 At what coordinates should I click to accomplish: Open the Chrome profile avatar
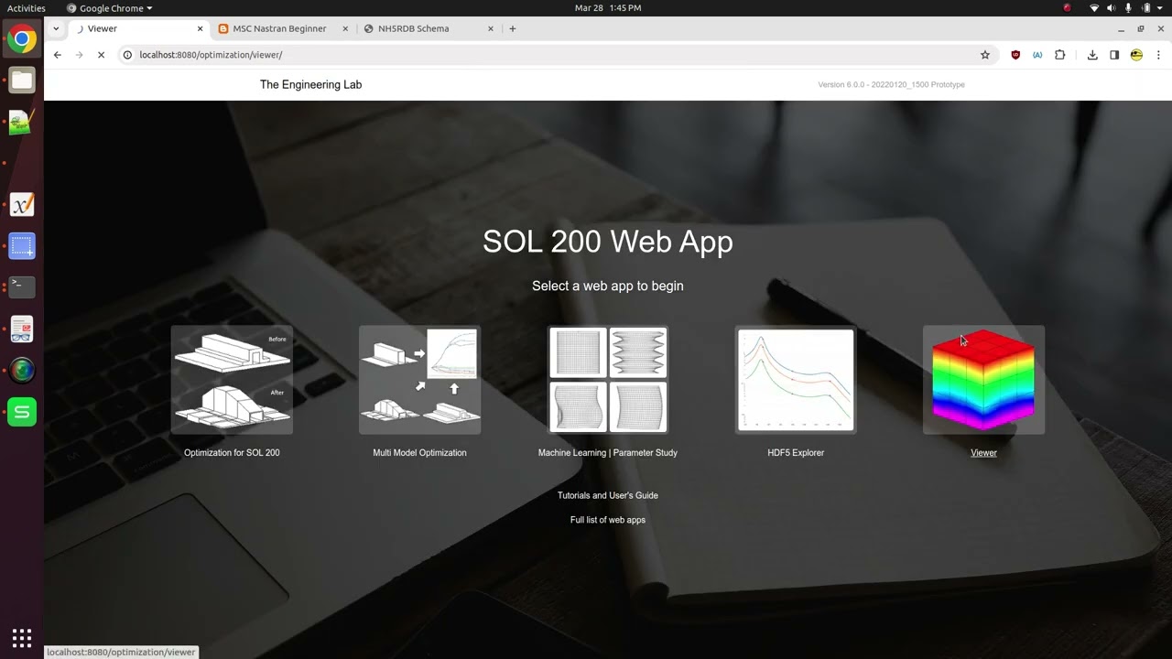point(1136,55)
